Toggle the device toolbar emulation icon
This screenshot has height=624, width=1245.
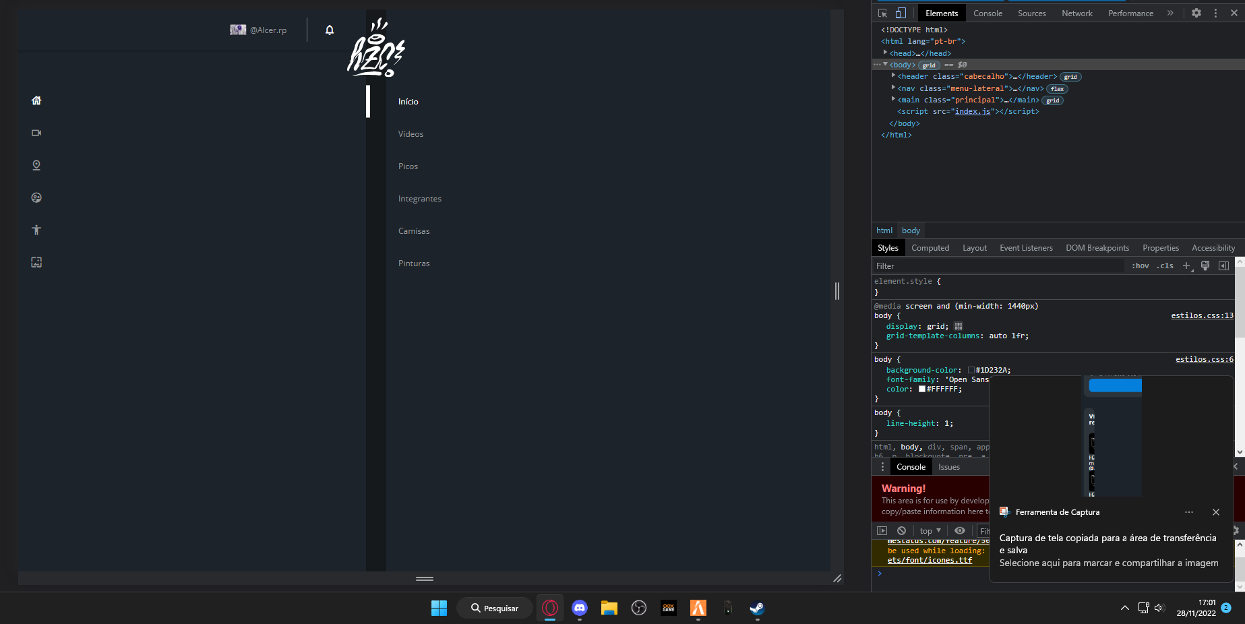[x=901, y=13]
